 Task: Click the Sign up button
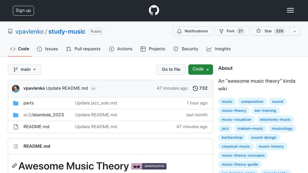click(x=23, y=11)
